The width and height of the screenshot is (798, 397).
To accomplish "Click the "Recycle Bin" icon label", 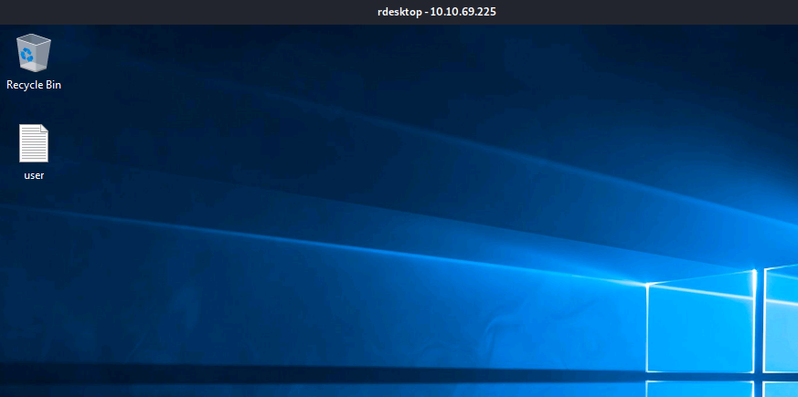I will 34,85.
